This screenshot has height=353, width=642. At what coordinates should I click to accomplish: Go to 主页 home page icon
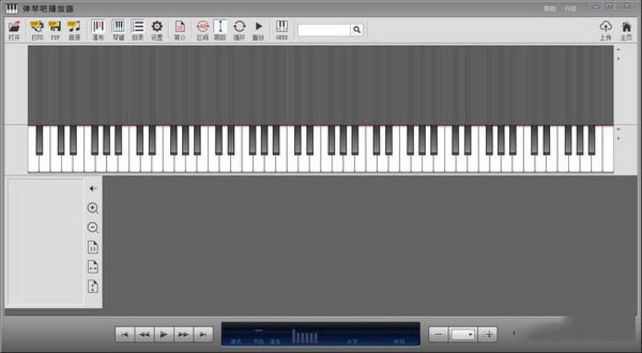tap(626, 30)
